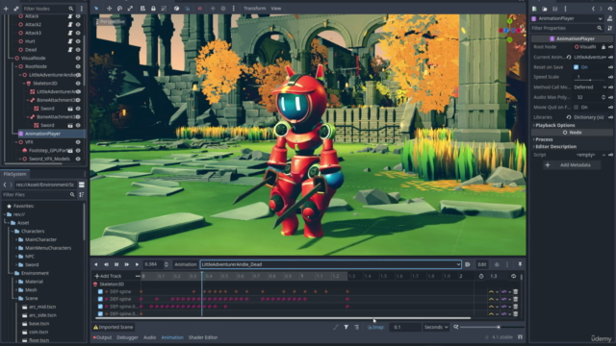Expand Playback Options section
Screen dimensions: 616x346
pos(554,125)
